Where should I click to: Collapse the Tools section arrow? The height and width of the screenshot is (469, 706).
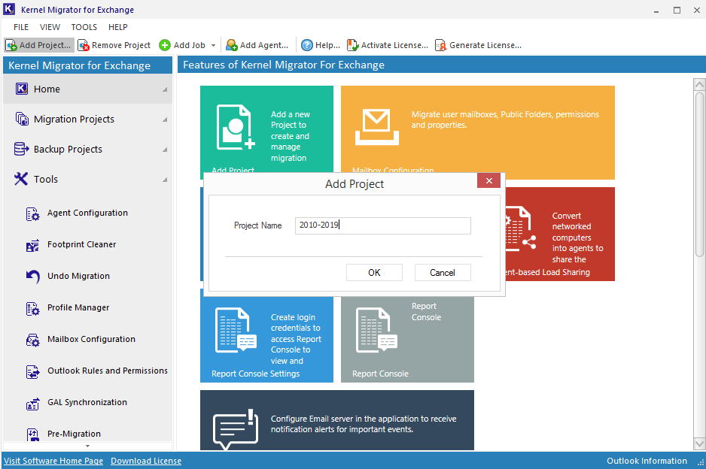pos(165,180)
